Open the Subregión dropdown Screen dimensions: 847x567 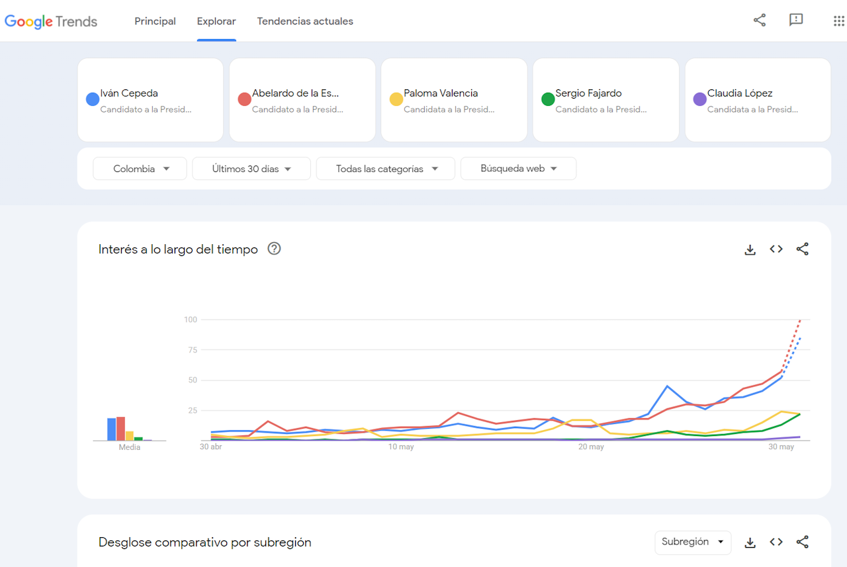pyautogui.click(x=693, y=542)
